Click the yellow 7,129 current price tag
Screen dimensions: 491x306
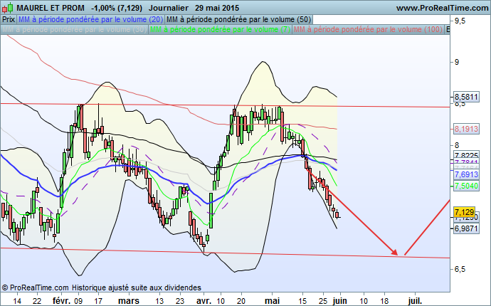coord(465,212)
